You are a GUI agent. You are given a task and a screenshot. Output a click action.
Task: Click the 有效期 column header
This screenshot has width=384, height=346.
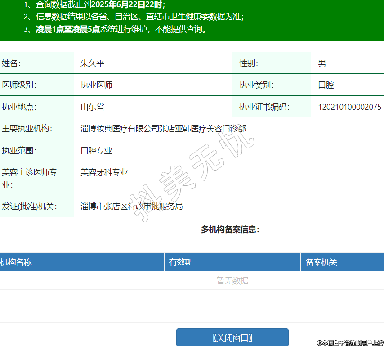pyautogui.click(x=181, y=262)
